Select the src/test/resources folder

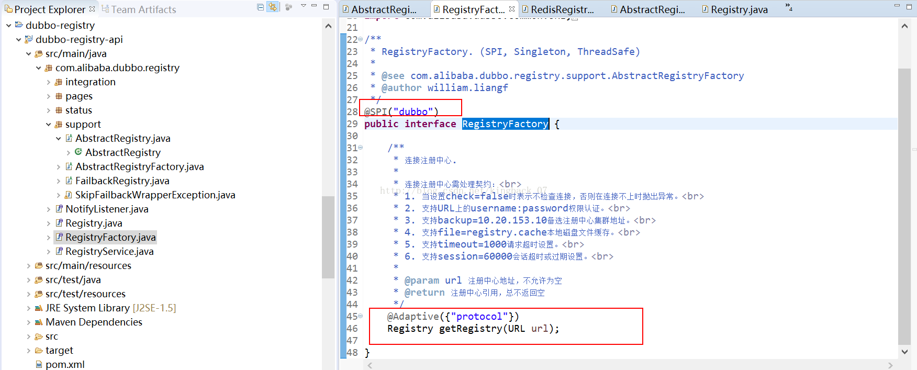point(85,294)
